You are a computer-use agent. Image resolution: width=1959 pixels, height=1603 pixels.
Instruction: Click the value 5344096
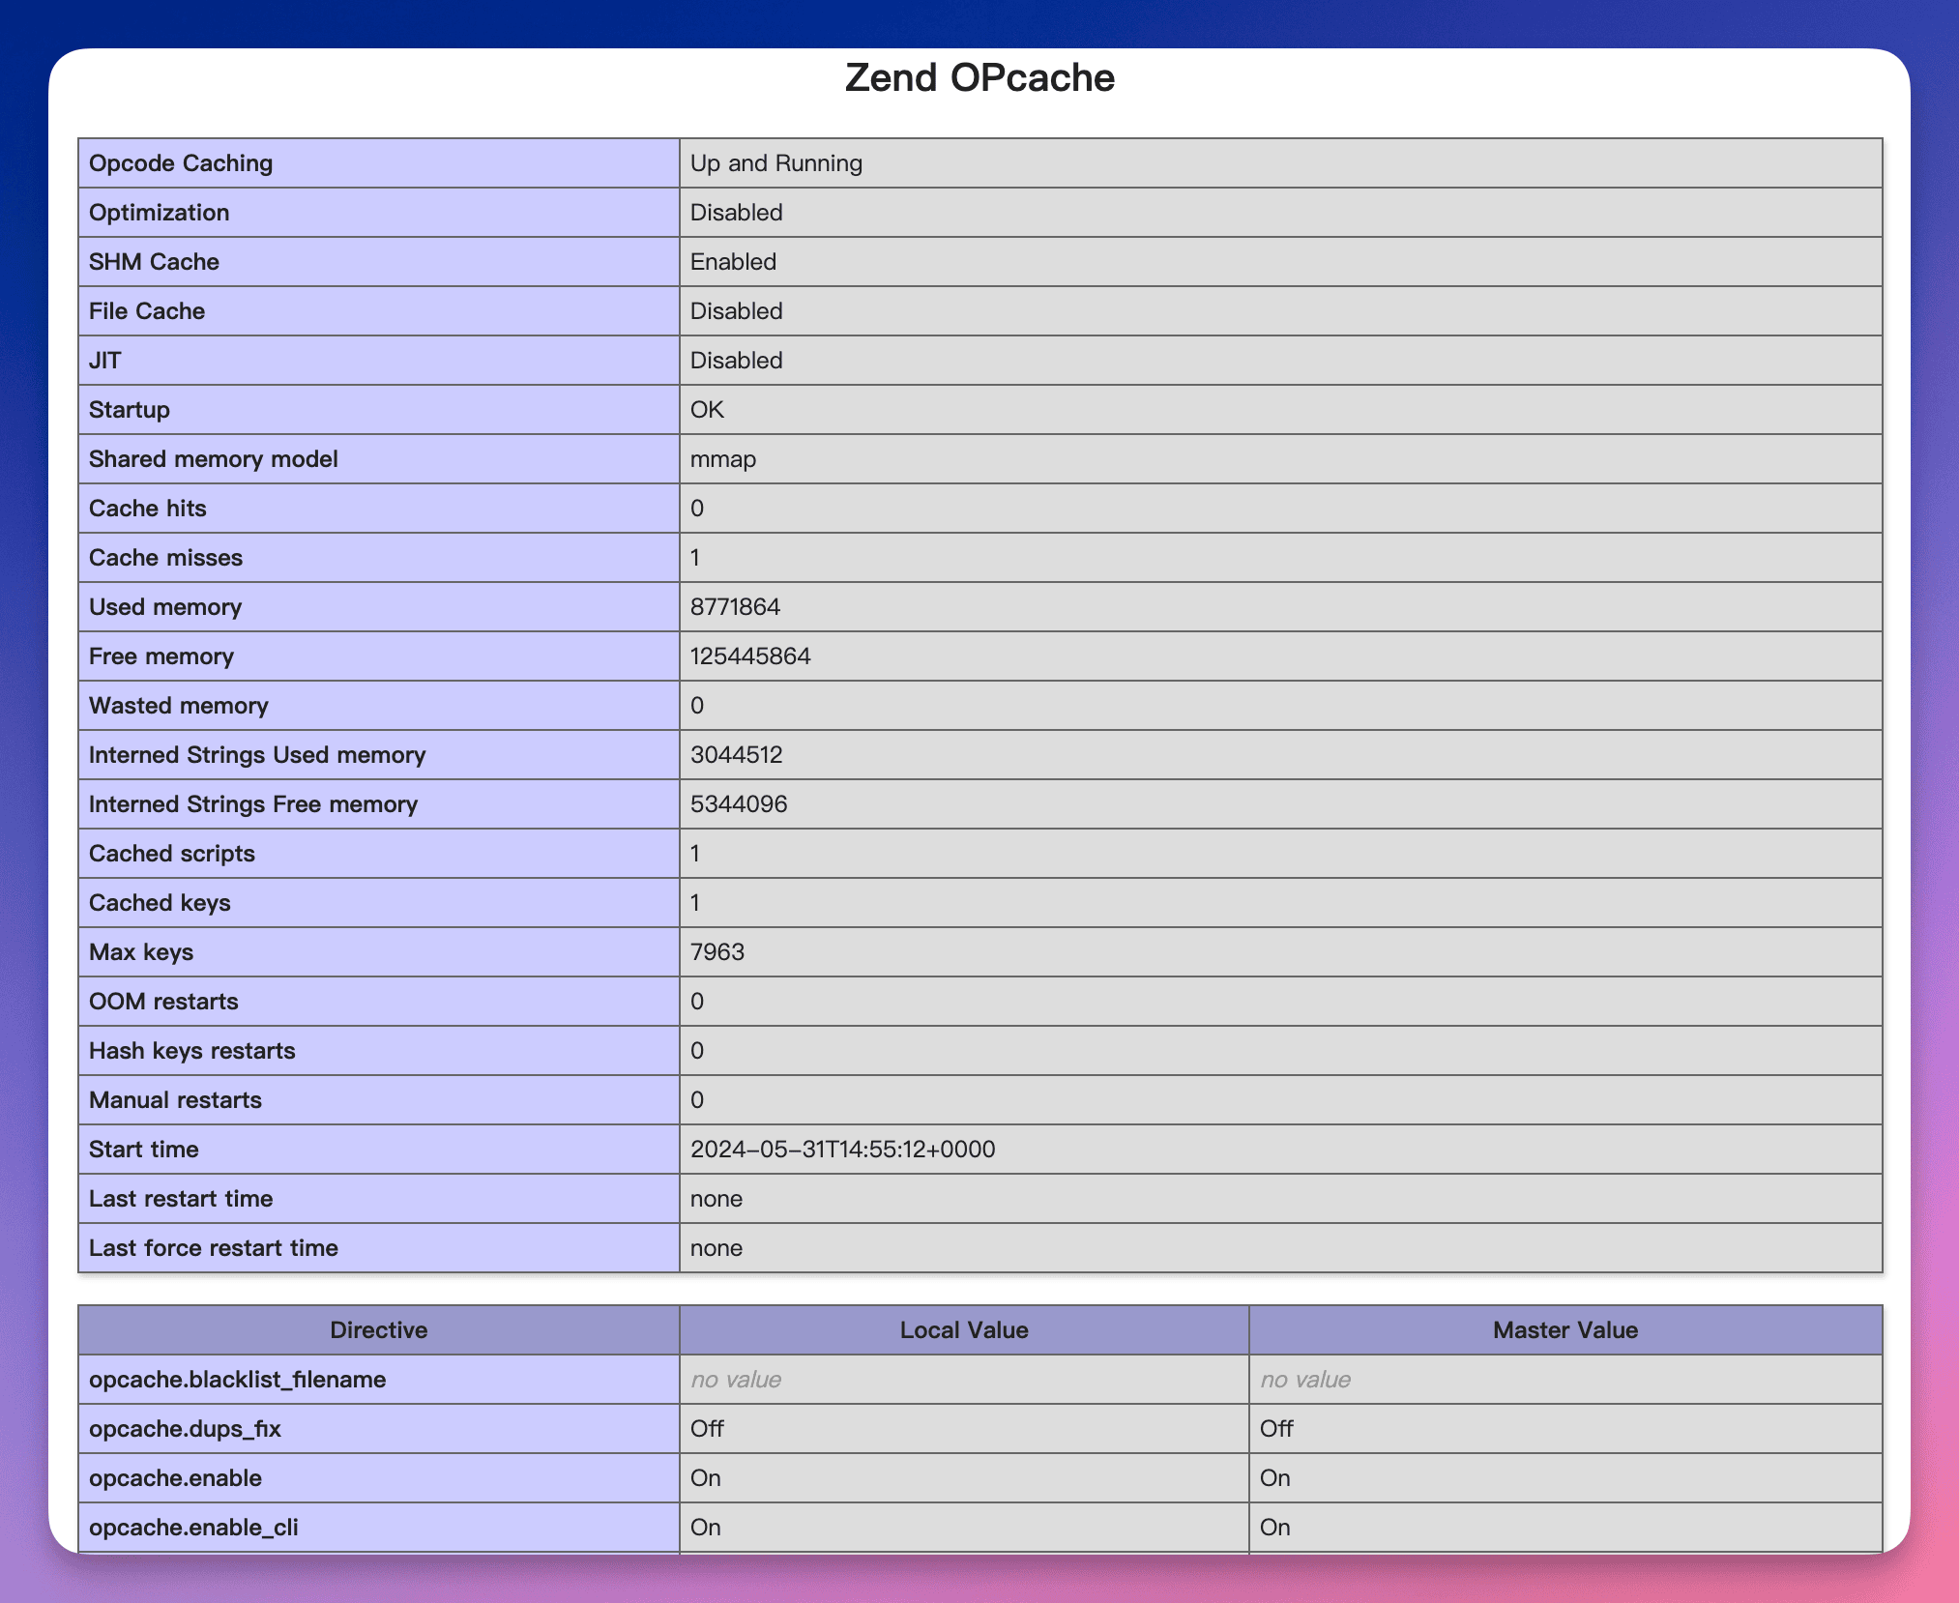[739, 804]
